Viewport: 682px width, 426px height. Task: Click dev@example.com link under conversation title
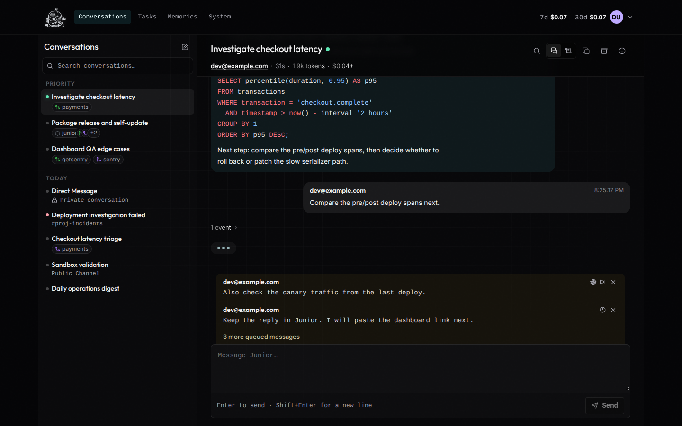[239, 66]
